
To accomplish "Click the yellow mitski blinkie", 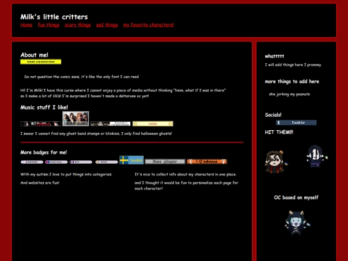I will coord(153,124).
